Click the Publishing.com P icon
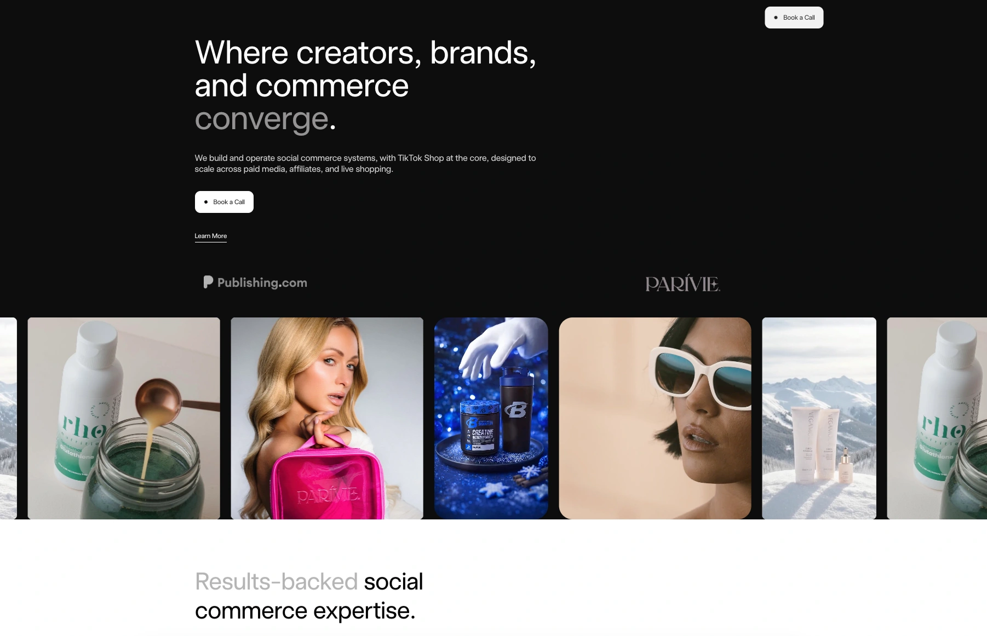Viewport: 987px width, 636px height. (208, 282)
